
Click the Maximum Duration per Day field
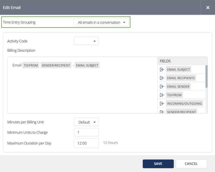(x=86, y=143)
